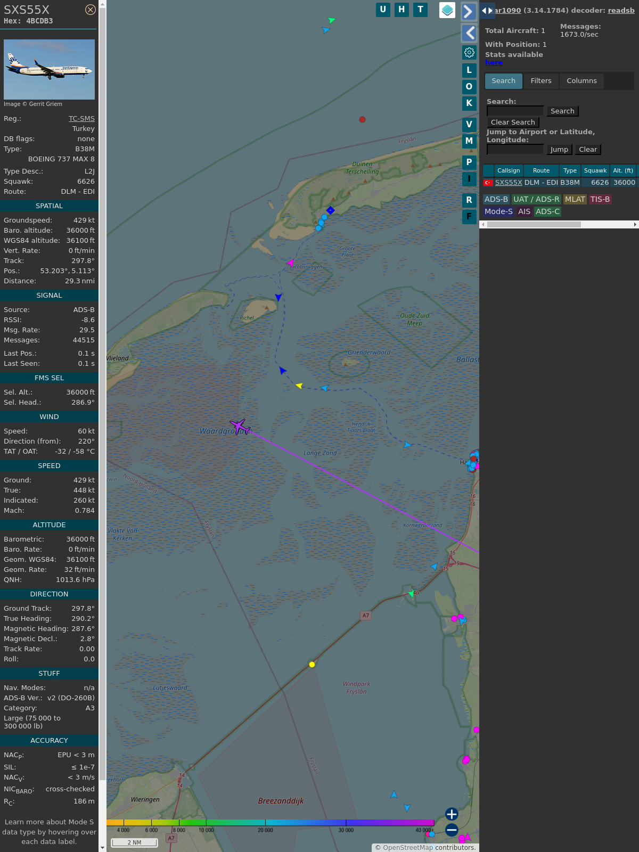
Task: Click the yellow dot marker on A7 dike
Action: pyautogui.click(x=312, y=665)
